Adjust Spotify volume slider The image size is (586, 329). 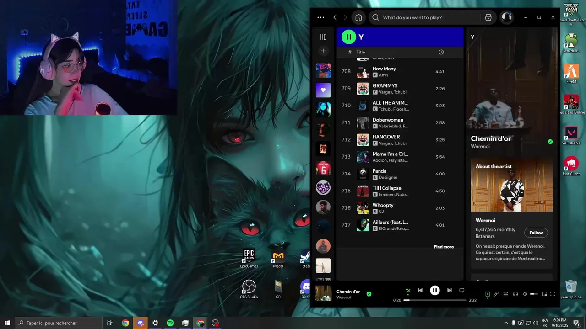click(x=534, y=294)
